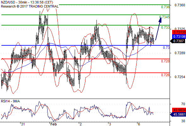
Task: Click the 'RSI14 - 9MA' indicator label
Action: 10,101
